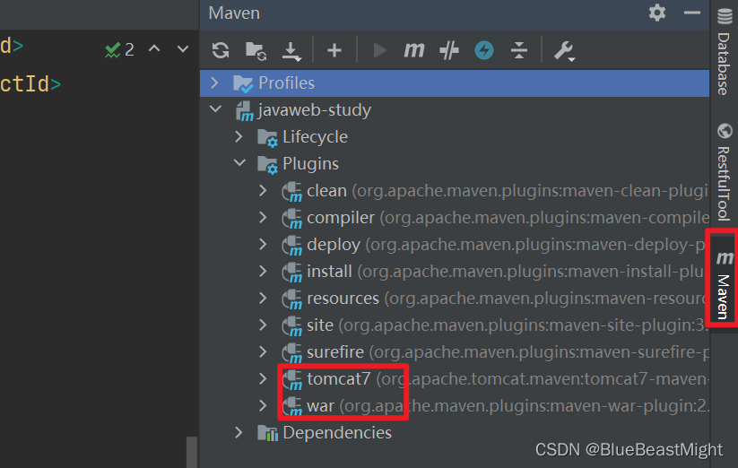Go to next highlighted problem arrow
This screenshot has width=738, height=468.
[x=183, y=48]
